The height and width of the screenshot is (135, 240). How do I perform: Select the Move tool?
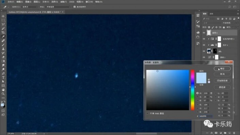point(3,16)
